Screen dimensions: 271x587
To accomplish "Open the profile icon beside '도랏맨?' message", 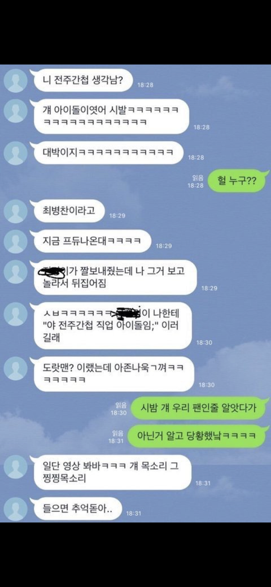I will (x=15, y=368).
